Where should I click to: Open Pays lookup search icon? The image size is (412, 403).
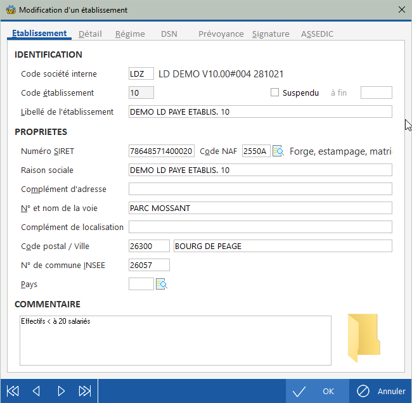(162, 284)
